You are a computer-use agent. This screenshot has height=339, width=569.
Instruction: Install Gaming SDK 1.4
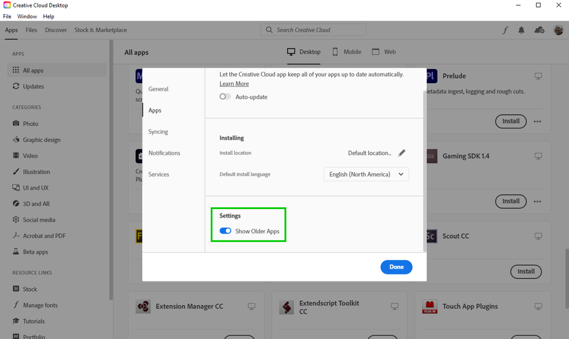(x=510, y=201)
